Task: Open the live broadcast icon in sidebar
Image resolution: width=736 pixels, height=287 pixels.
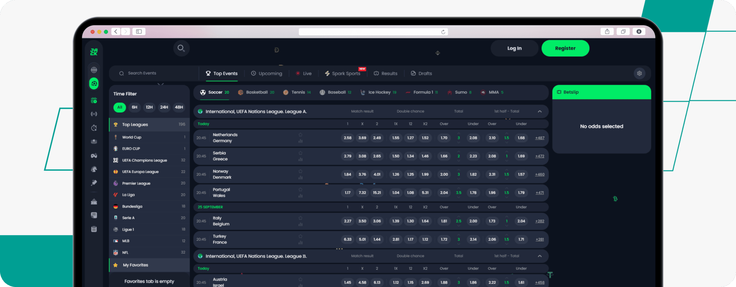Action: click(94, 114)
